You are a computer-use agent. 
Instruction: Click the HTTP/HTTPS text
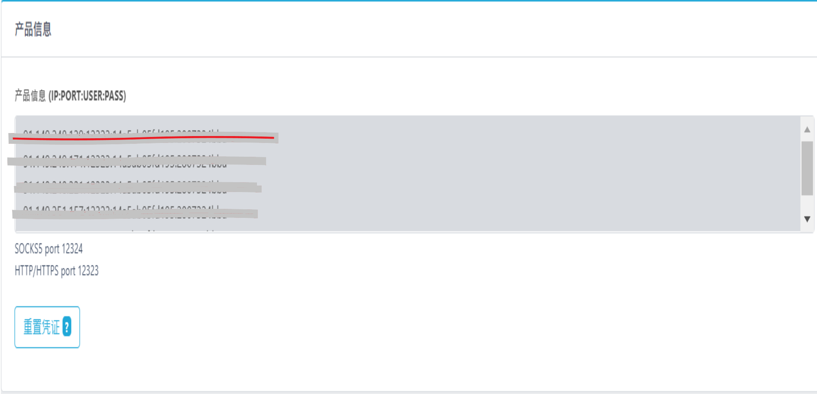tap(37, 271)
